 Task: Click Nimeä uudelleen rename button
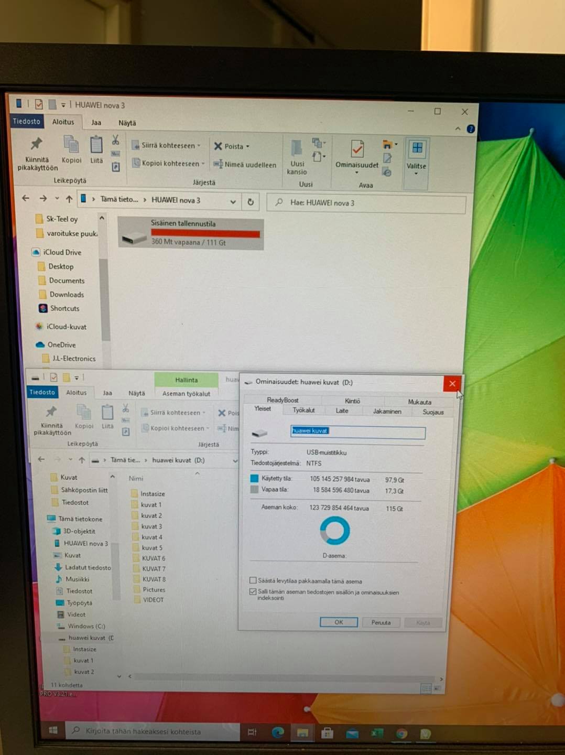pyautogui.click(x=245, y=165)
